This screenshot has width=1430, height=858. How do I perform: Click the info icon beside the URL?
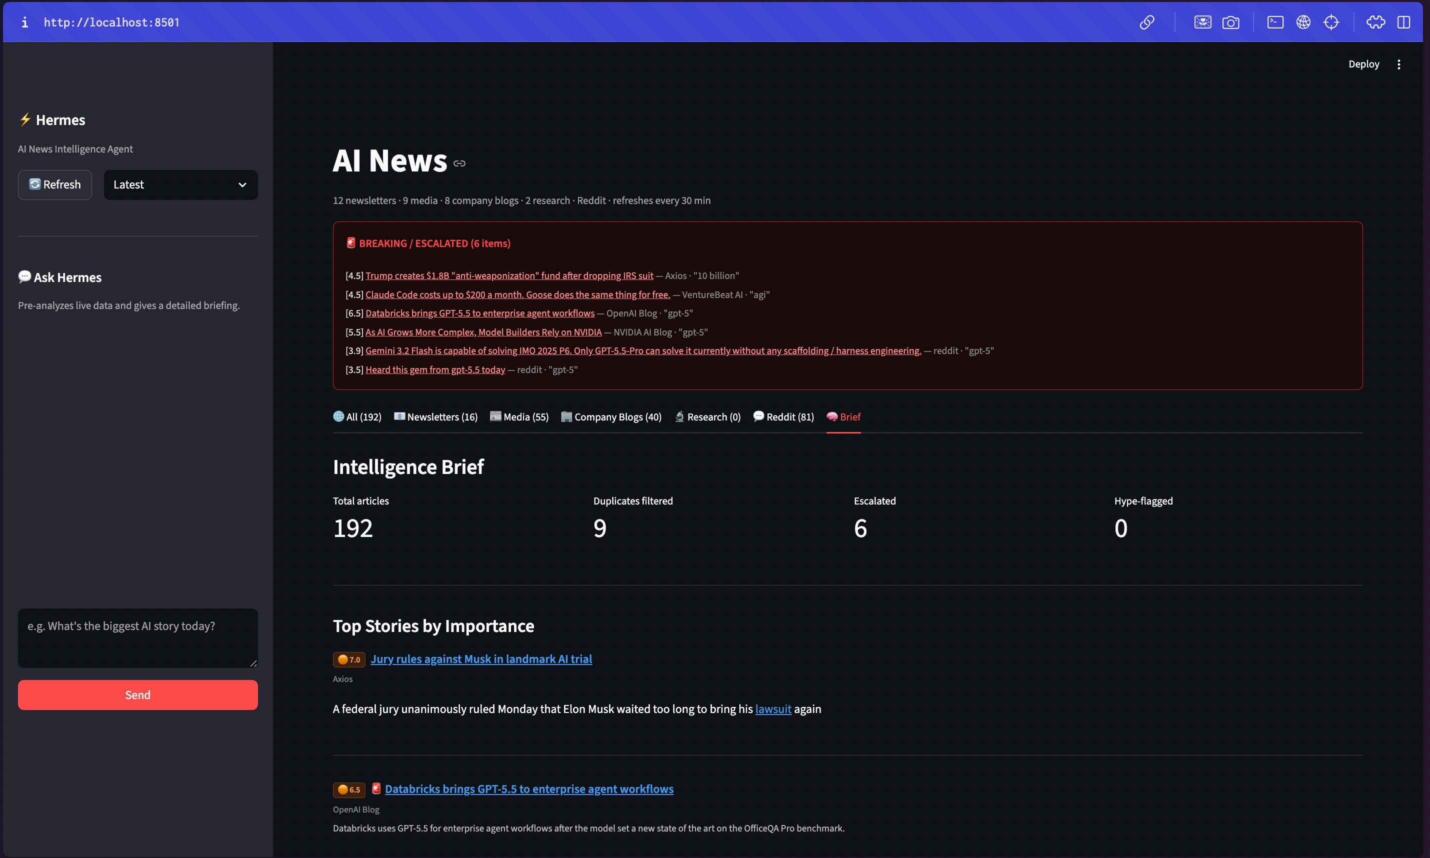click(x=24, y=22)
